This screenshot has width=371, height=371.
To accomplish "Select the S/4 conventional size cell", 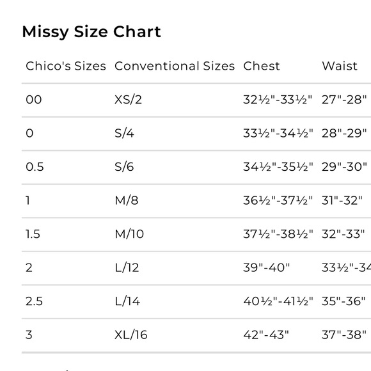I will click(124, 133).
